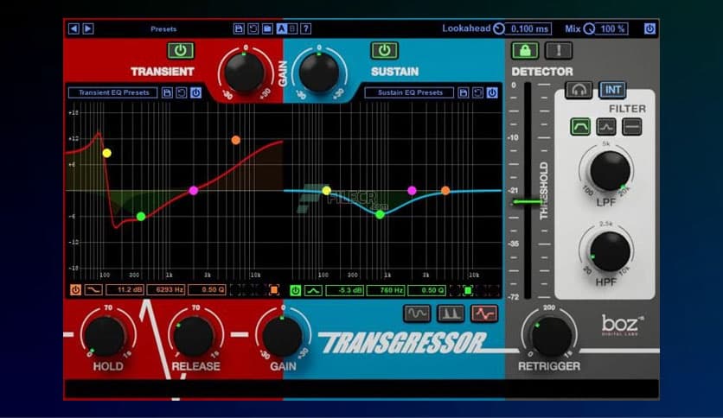This screenshot has width=723, height=418.
Task: Switch to the A comparison state
Action: pyautogui.click(x=282, y=29)
